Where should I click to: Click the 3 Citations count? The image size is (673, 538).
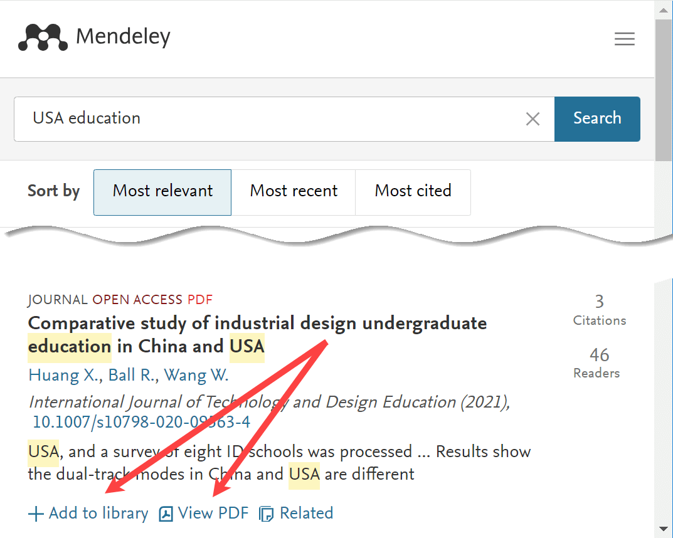tap(599, 310)
